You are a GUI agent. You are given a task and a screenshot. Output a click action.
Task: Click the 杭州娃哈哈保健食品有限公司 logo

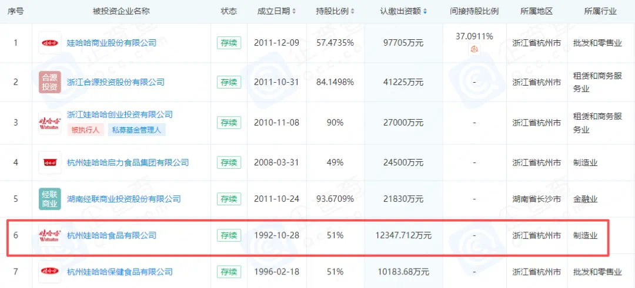click(49, 272)
